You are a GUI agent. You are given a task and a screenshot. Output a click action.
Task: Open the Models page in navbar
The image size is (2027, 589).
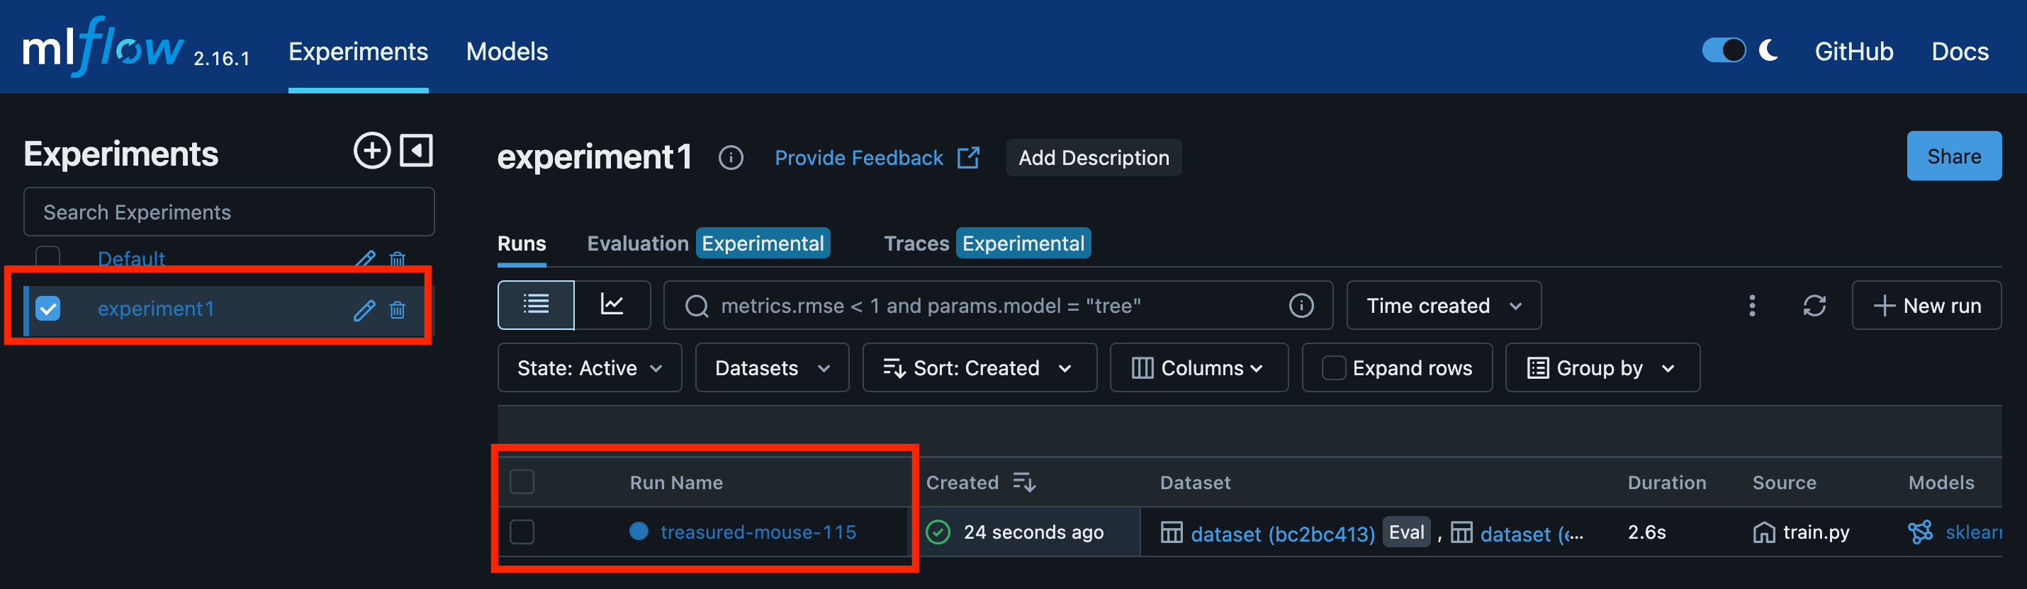pyautogui.click(x=507, y=52)
